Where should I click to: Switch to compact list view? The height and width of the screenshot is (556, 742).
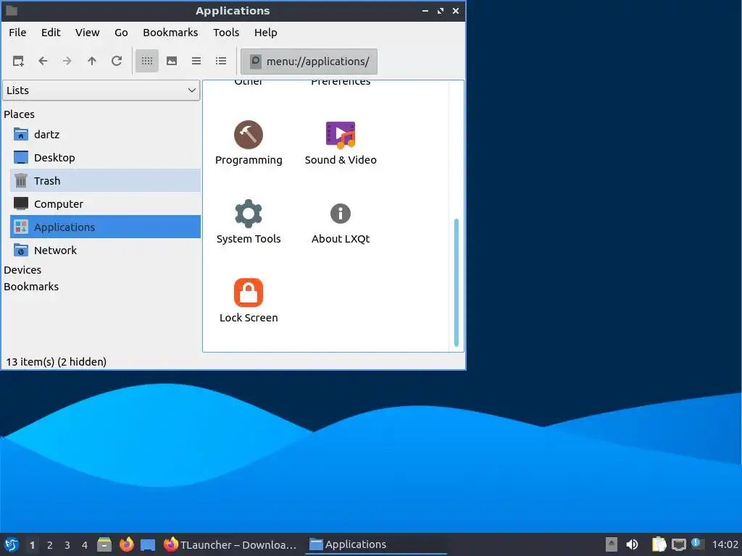pos(196,61)
